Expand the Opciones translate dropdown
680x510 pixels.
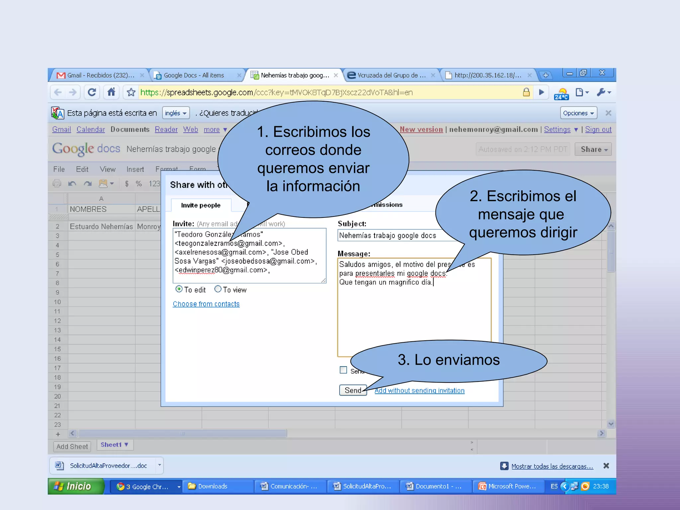point(578,113)
